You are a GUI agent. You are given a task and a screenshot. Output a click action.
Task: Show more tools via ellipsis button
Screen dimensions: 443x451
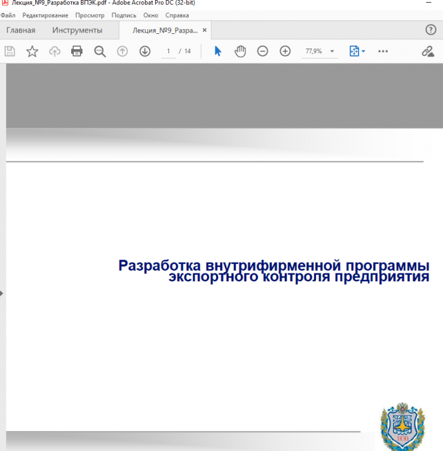coord(383,51)
